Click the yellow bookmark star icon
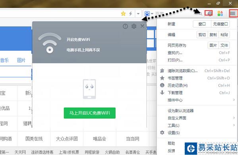This screenshot has height=155, width=238. 123,13
